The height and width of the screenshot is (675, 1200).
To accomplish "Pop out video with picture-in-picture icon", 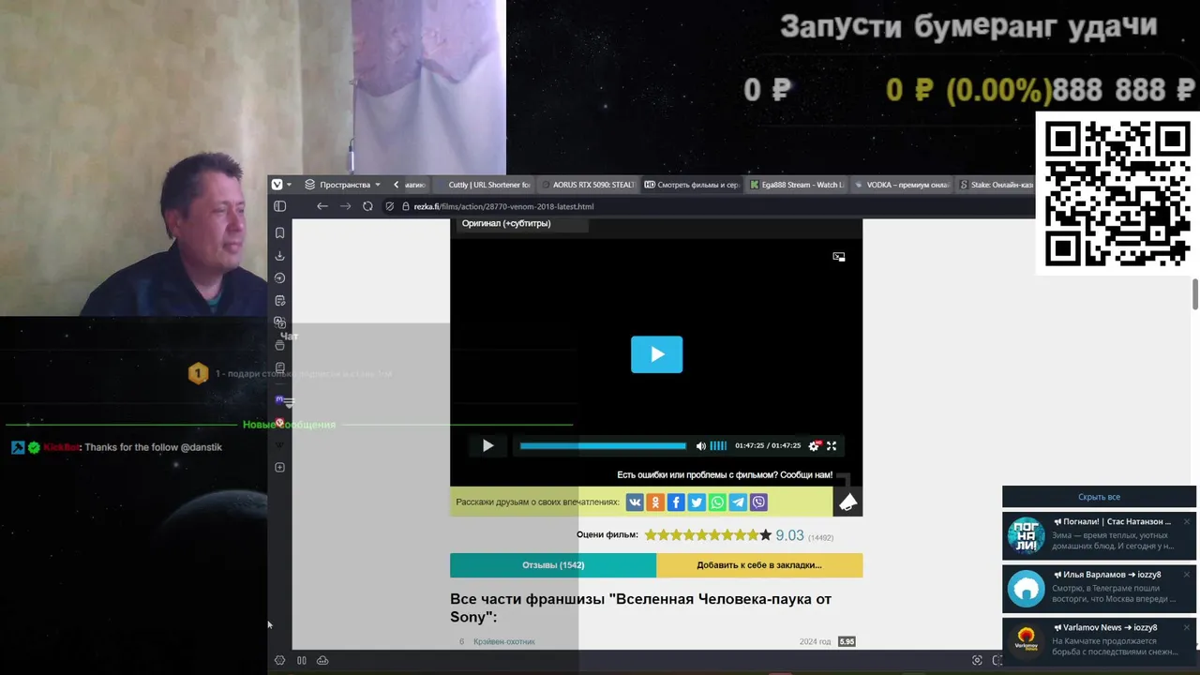I will [839, 257].
